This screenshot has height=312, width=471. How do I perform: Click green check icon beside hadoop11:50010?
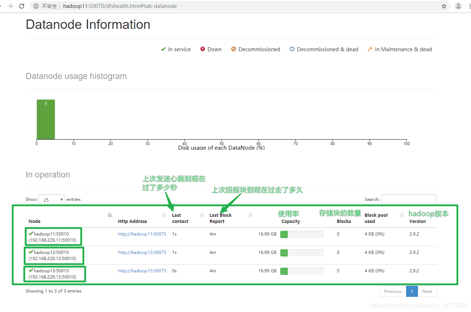pos(31,234)
